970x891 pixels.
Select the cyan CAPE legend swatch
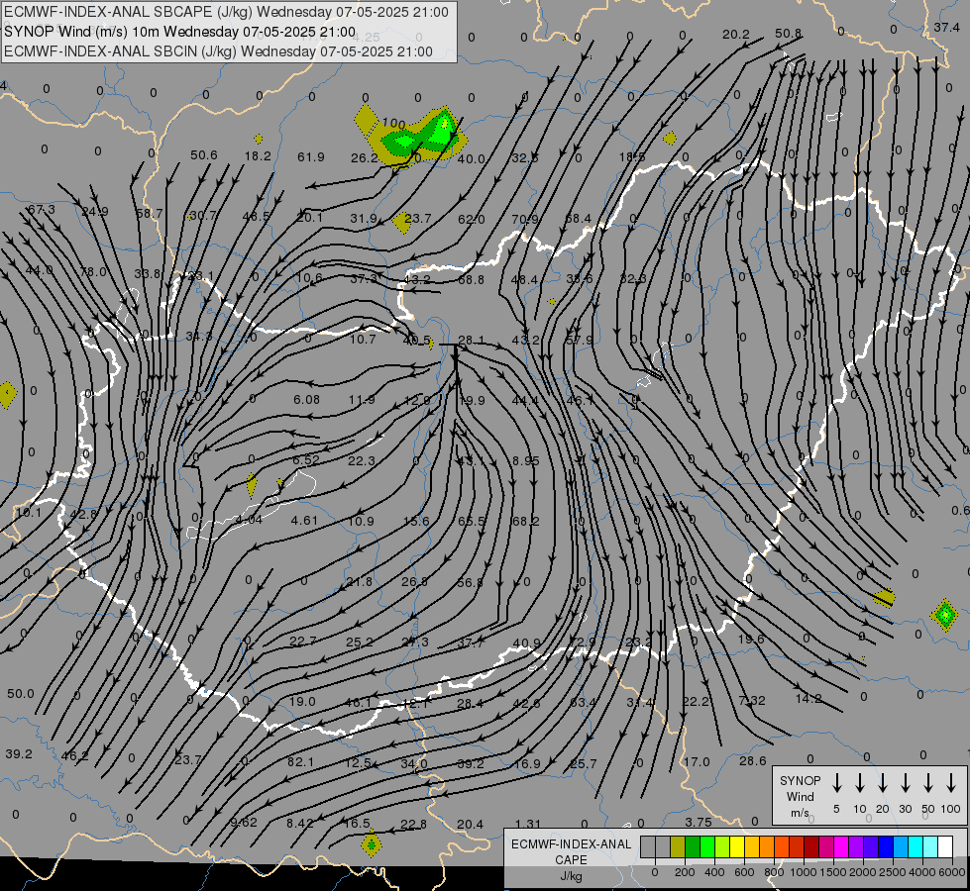916,846
